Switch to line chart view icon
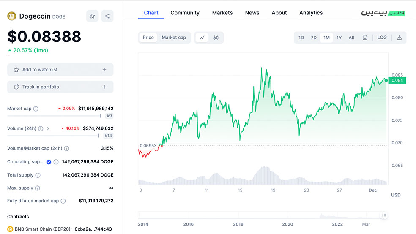This screenshot has height=234, width=416. pos(202,38)
